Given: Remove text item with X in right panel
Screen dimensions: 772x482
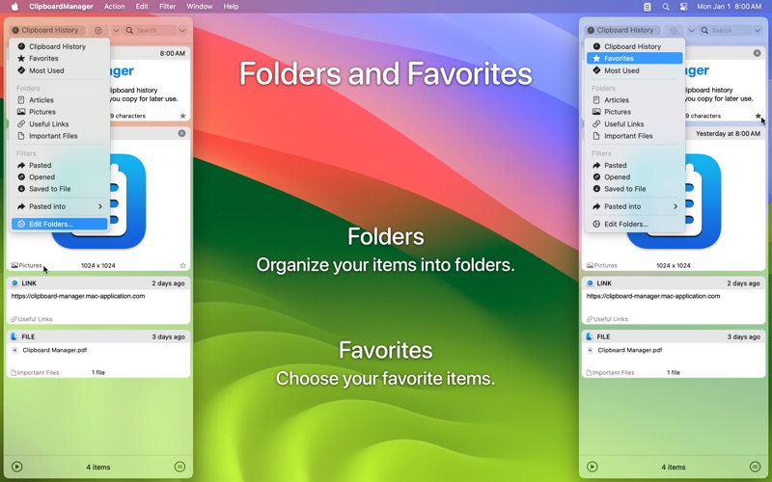Looking at the screenshot, I should [757, 53].
